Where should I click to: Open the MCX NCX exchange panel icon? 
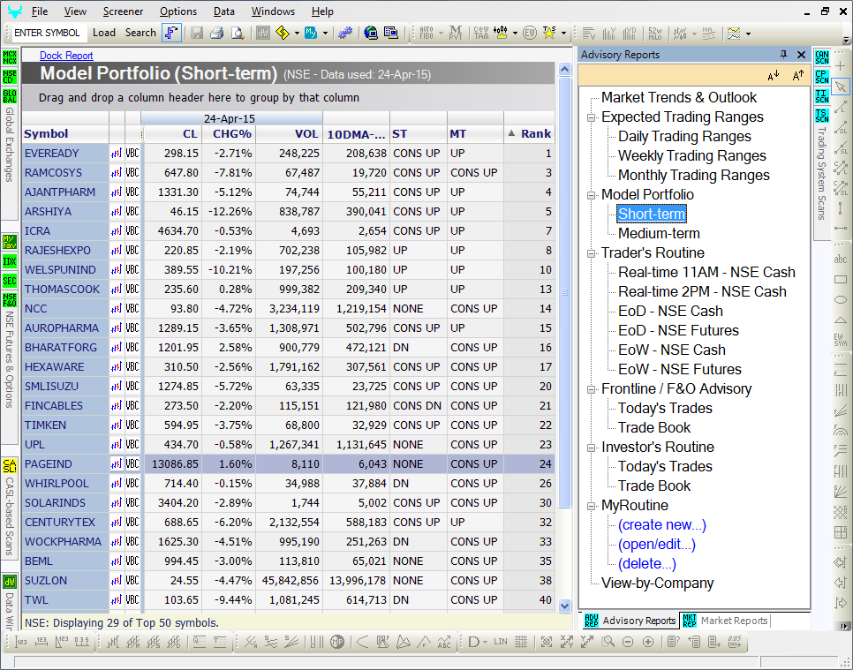[x=10, y=57]
